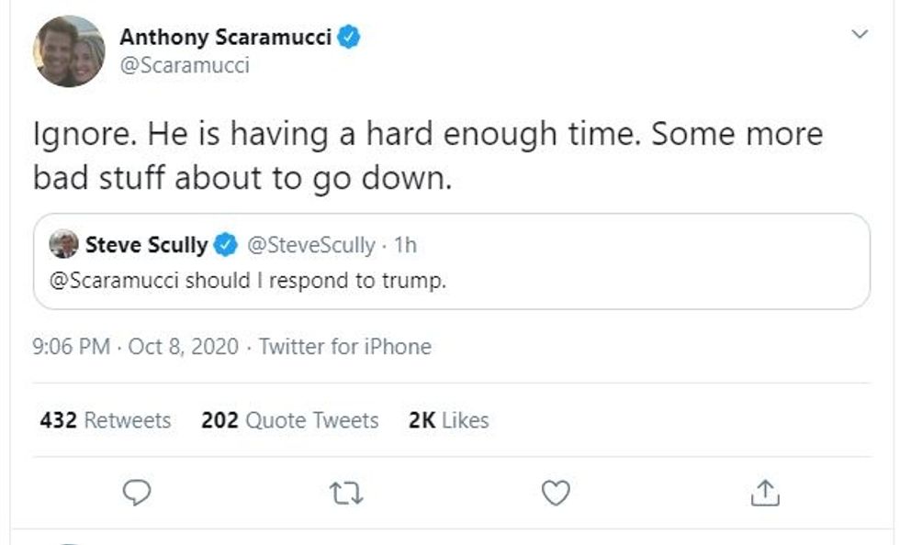Screen dimensions: 900x545
Task: View the 2K Likes list
Action: pos(448,420)
